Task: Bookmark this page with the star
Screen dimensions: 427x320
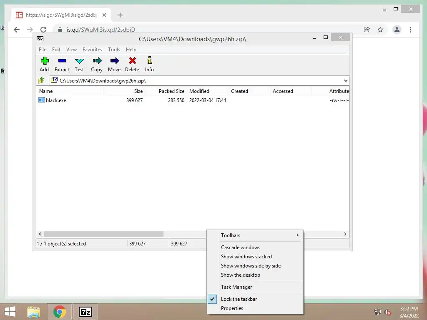Action: pos(380,30)
